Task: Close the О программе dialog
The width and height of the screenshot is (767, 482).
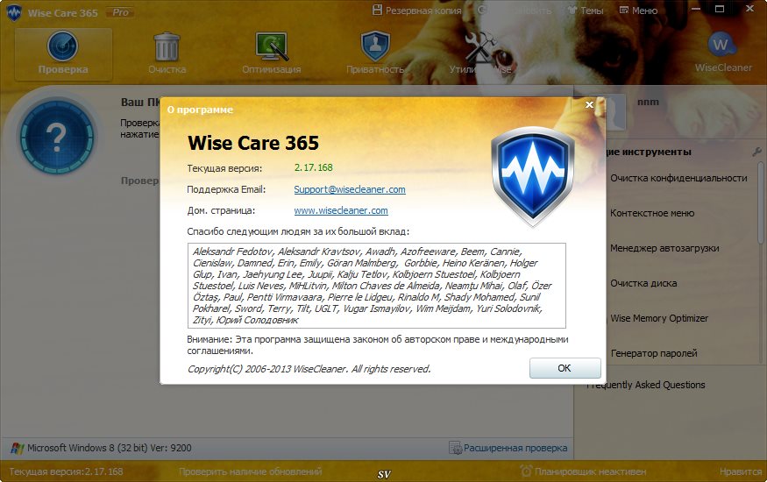Action: [x=589, y=104]
